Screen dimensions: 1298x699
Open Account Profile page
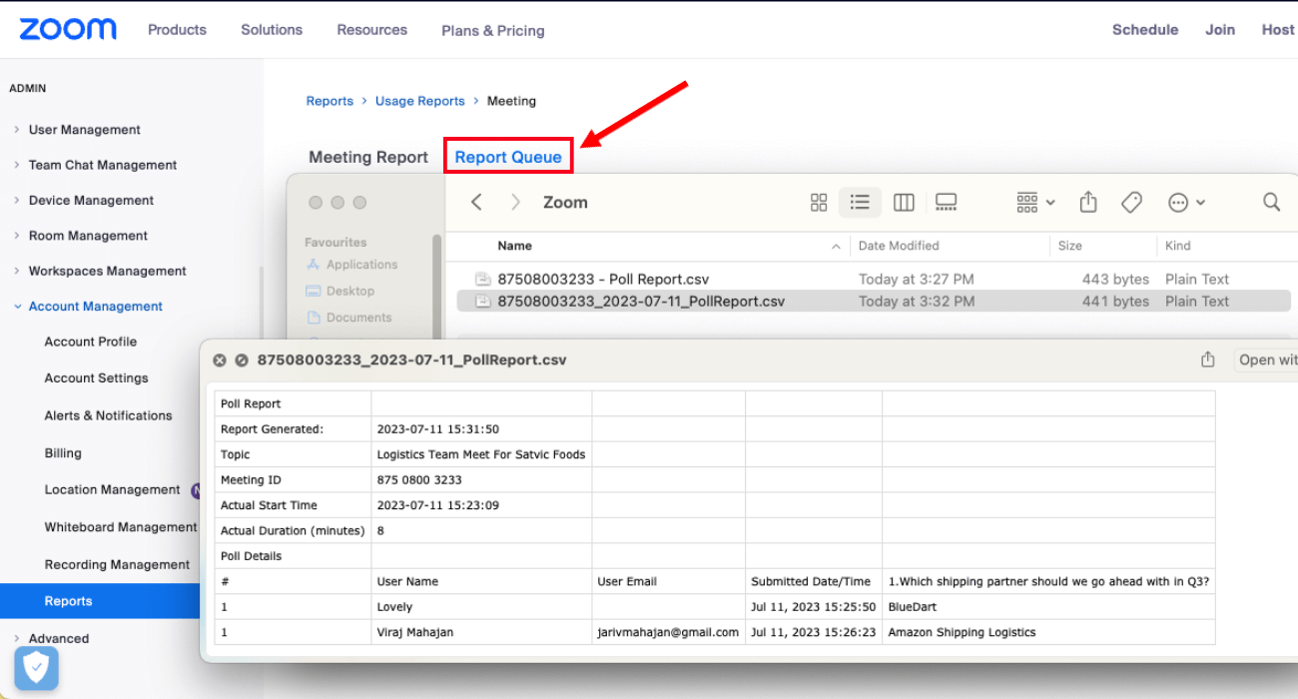click(x=91, y=342)
